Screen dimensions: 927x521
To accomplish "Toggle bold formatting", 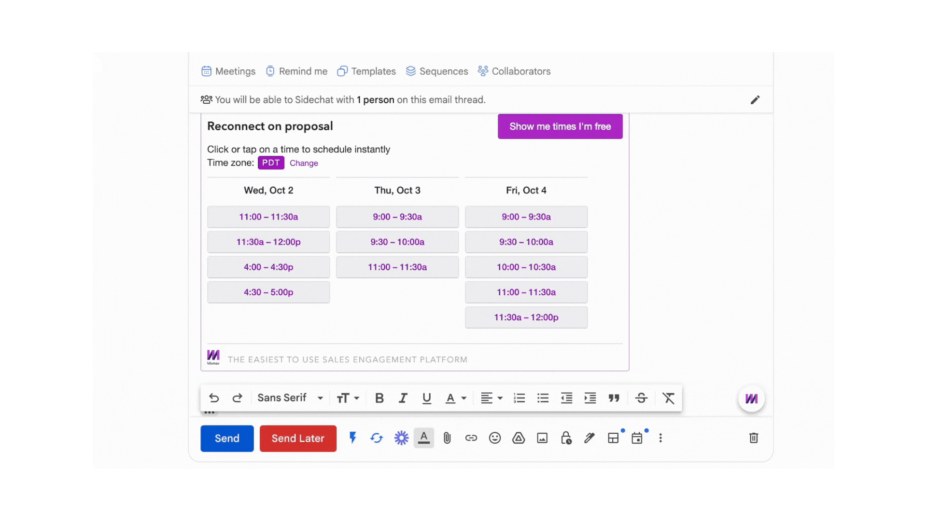I will point(379,398).
